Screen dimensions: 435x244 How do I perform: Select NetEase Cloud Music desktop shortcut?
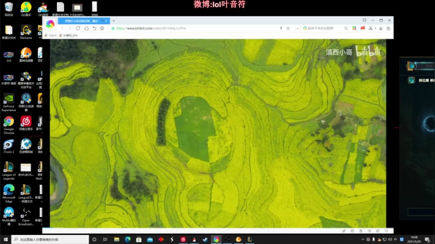tap(26, 123)
